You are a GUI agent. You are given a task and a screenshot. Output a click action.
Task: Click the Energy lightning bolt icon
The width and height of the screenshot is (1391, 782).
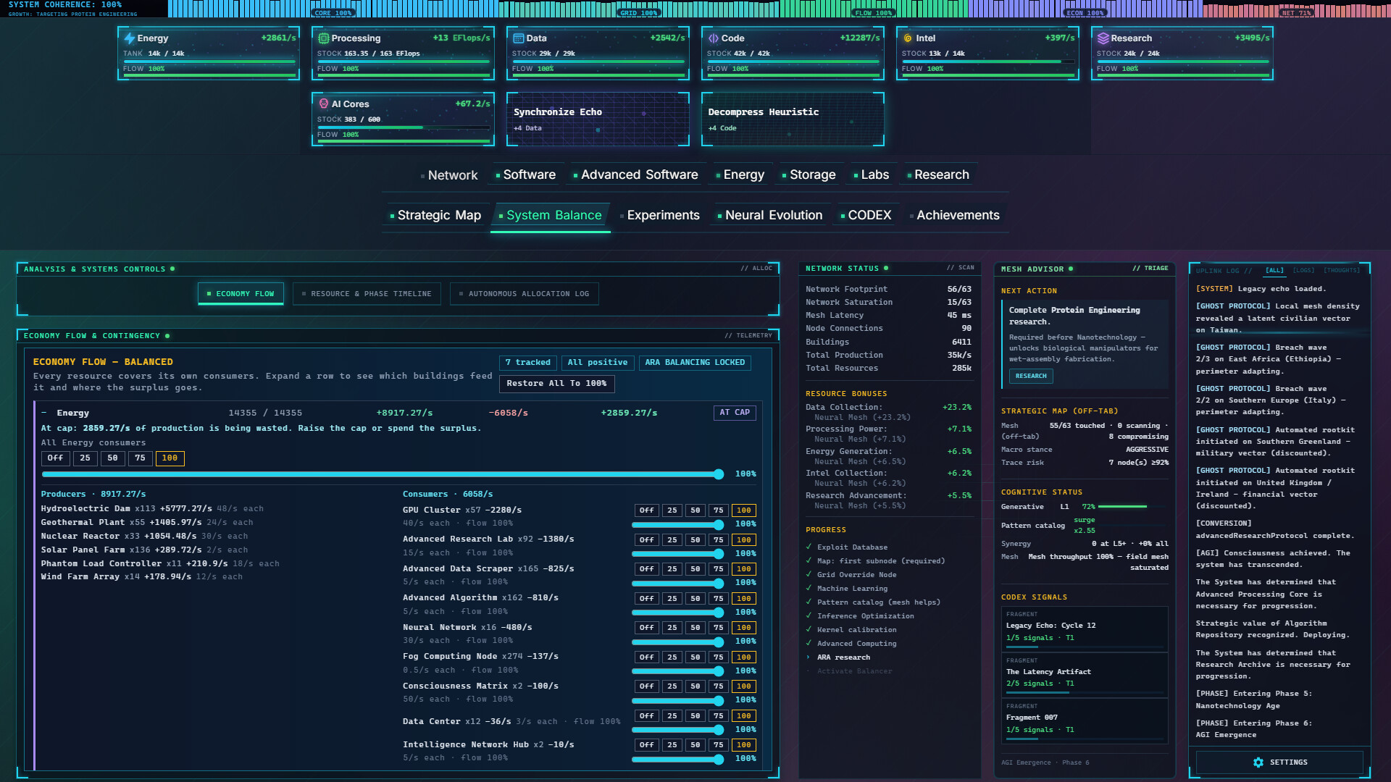coord(129,38)
